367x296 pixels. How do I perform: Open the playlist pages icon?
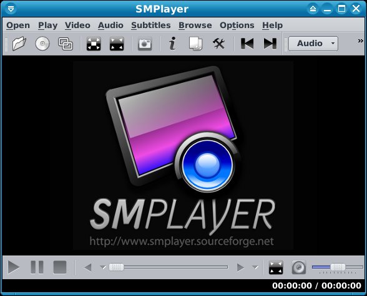pyautogui.click(x=196, y=44)
